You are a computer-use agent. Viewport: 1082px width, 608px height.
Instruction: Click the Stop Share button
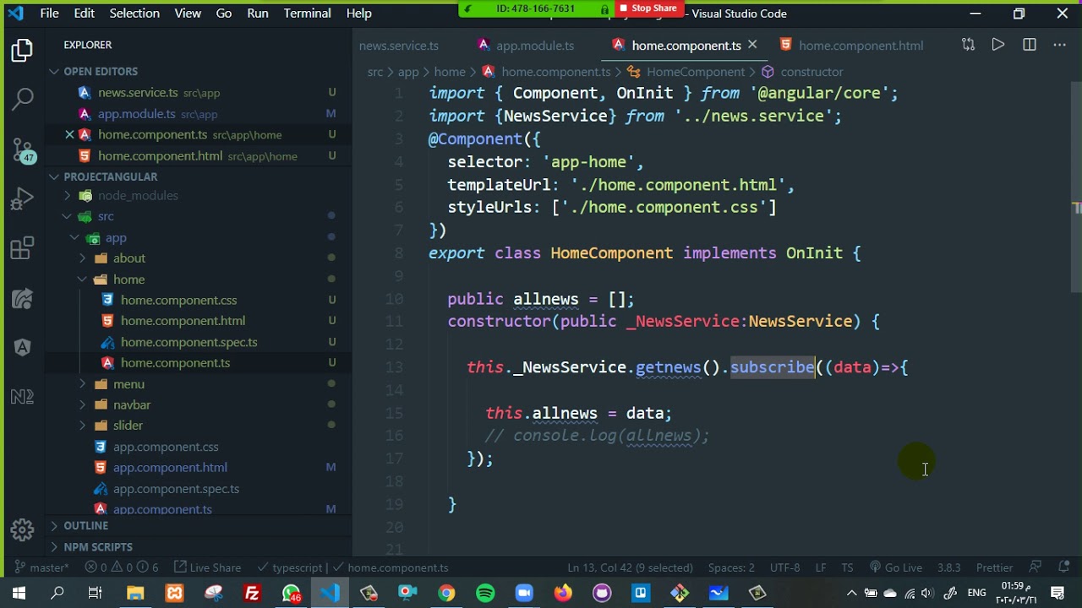[648, 8]
